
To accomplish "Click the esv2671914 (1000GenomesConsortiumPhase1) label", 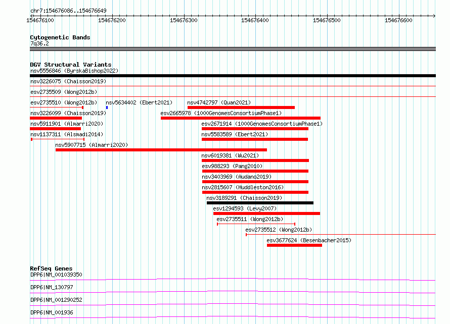I will (x=262, y=124).
